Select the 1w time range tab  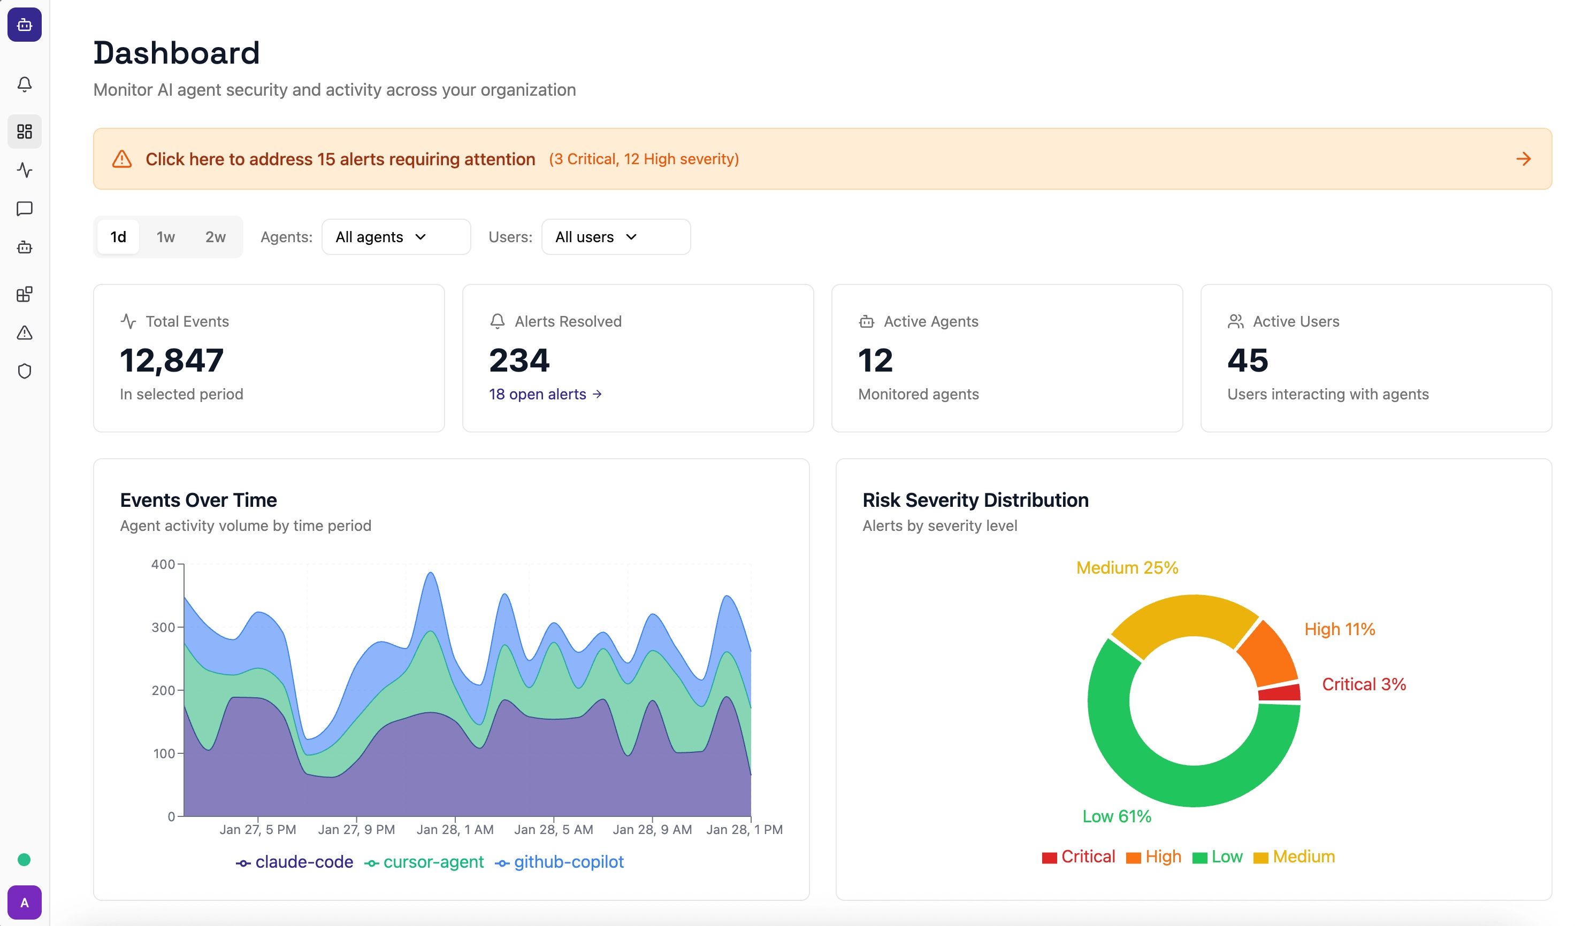click(165, 237)
